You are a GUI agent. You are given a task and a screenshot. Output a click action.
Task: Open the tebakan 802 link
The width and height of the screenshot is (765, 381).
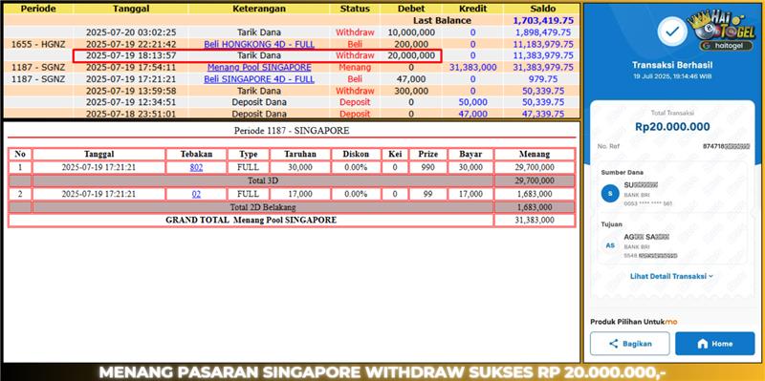pyautogui.click(x=196, y=168)
